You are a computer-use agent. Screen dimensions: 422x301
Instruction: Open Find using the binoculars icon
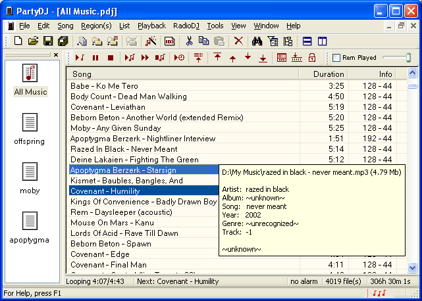257,41
